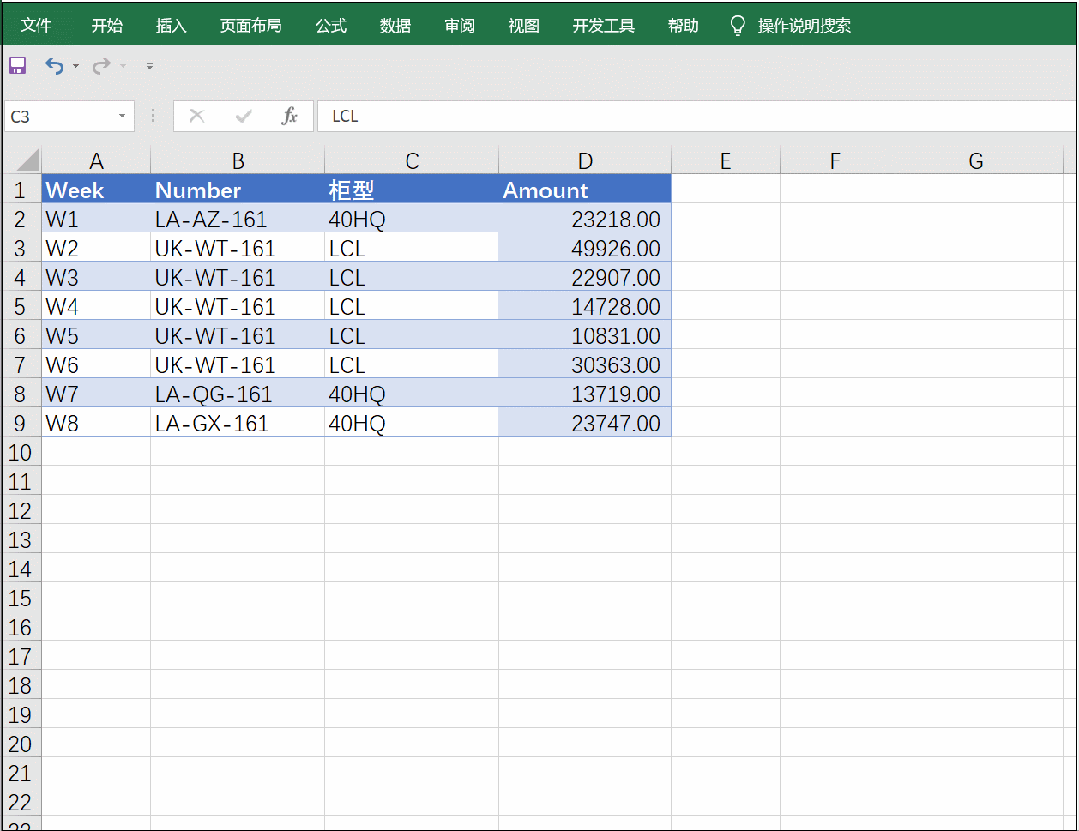This screenshot has height=831, width=1079.
Task: Switch to the 插入 ribbon tab
Action: pyautogui.click(x=172, y=26)
